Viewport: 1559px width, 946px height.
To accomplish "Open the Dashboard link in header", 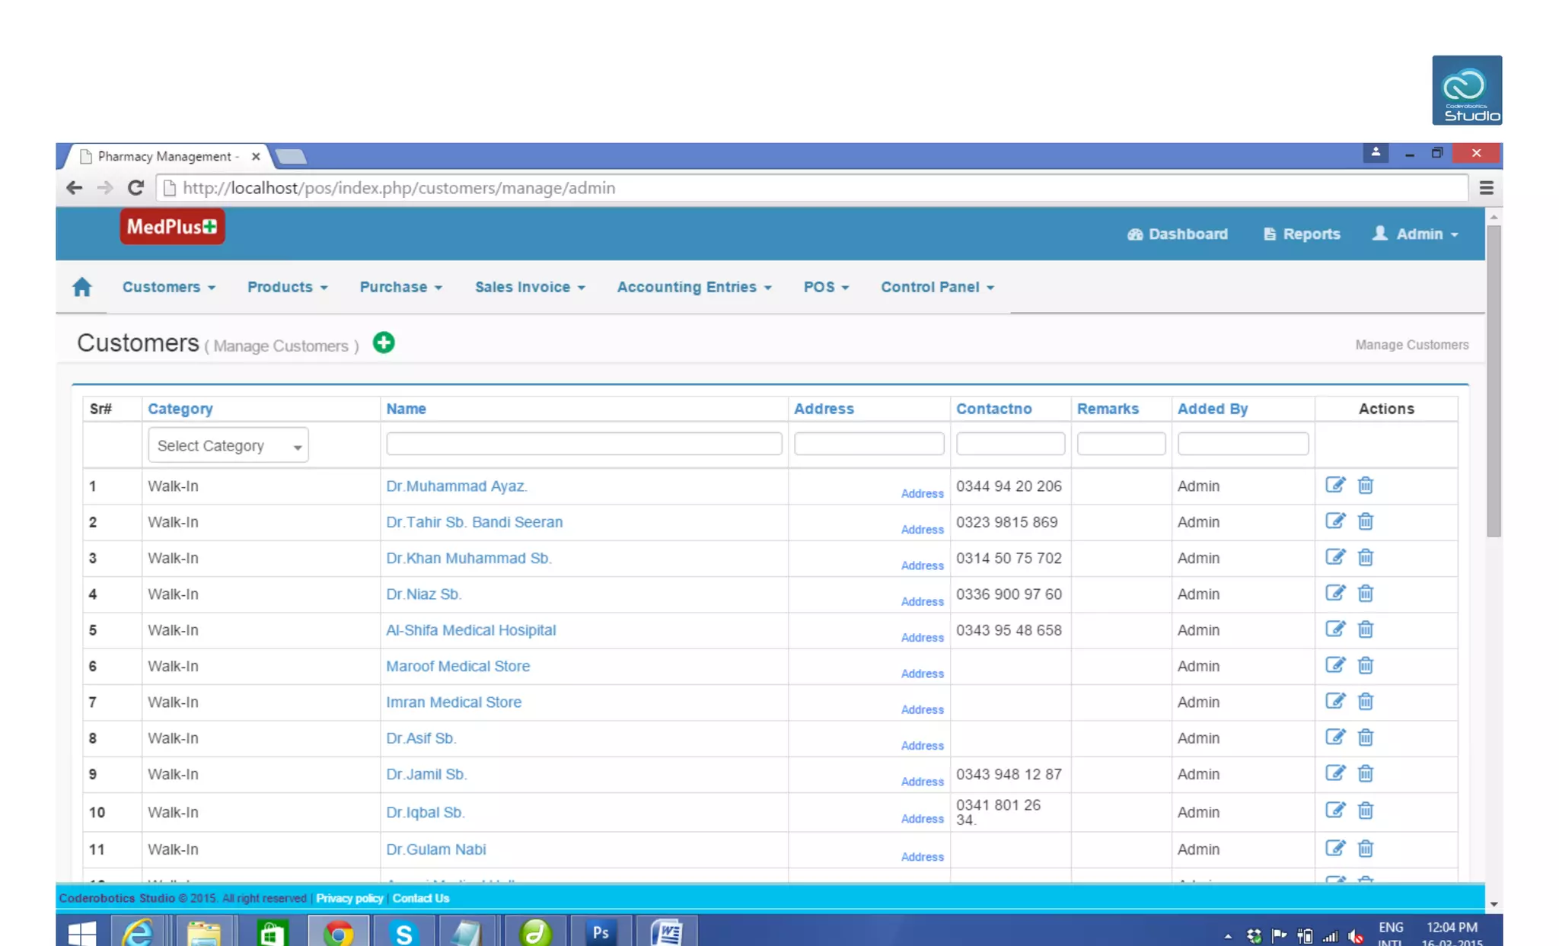I will [x=1178, y=234].
